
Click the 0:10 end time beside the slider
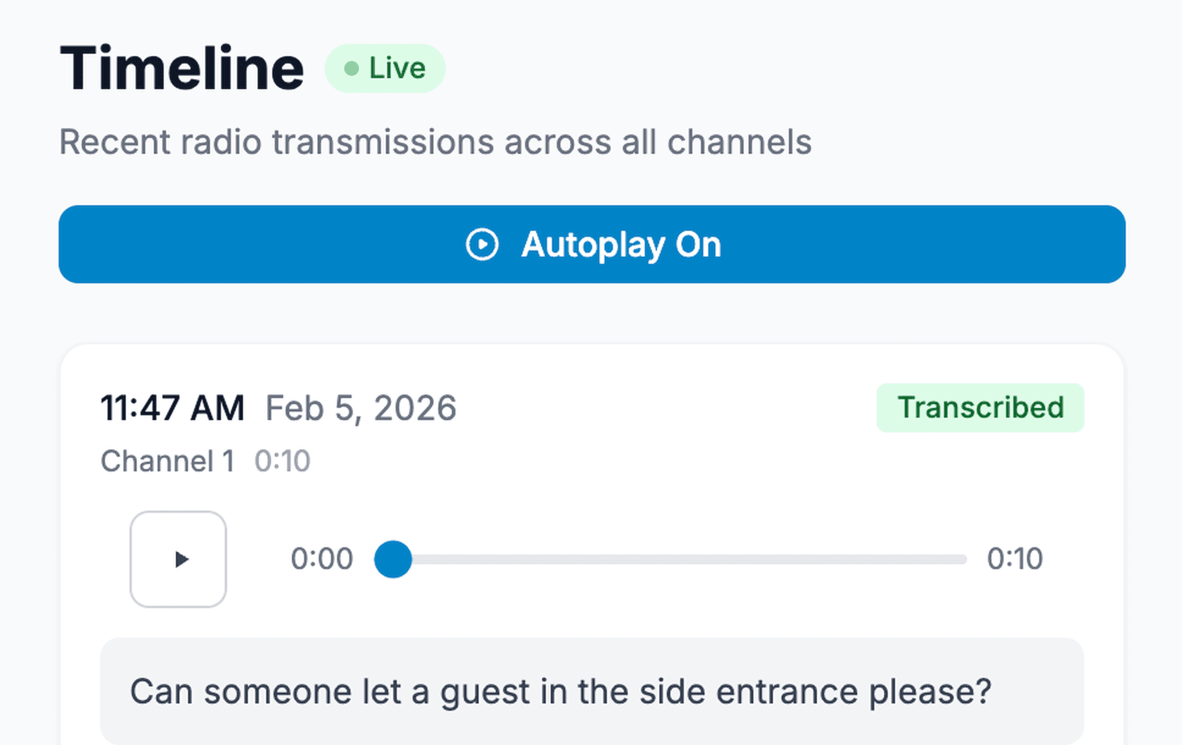[1015, 559]
